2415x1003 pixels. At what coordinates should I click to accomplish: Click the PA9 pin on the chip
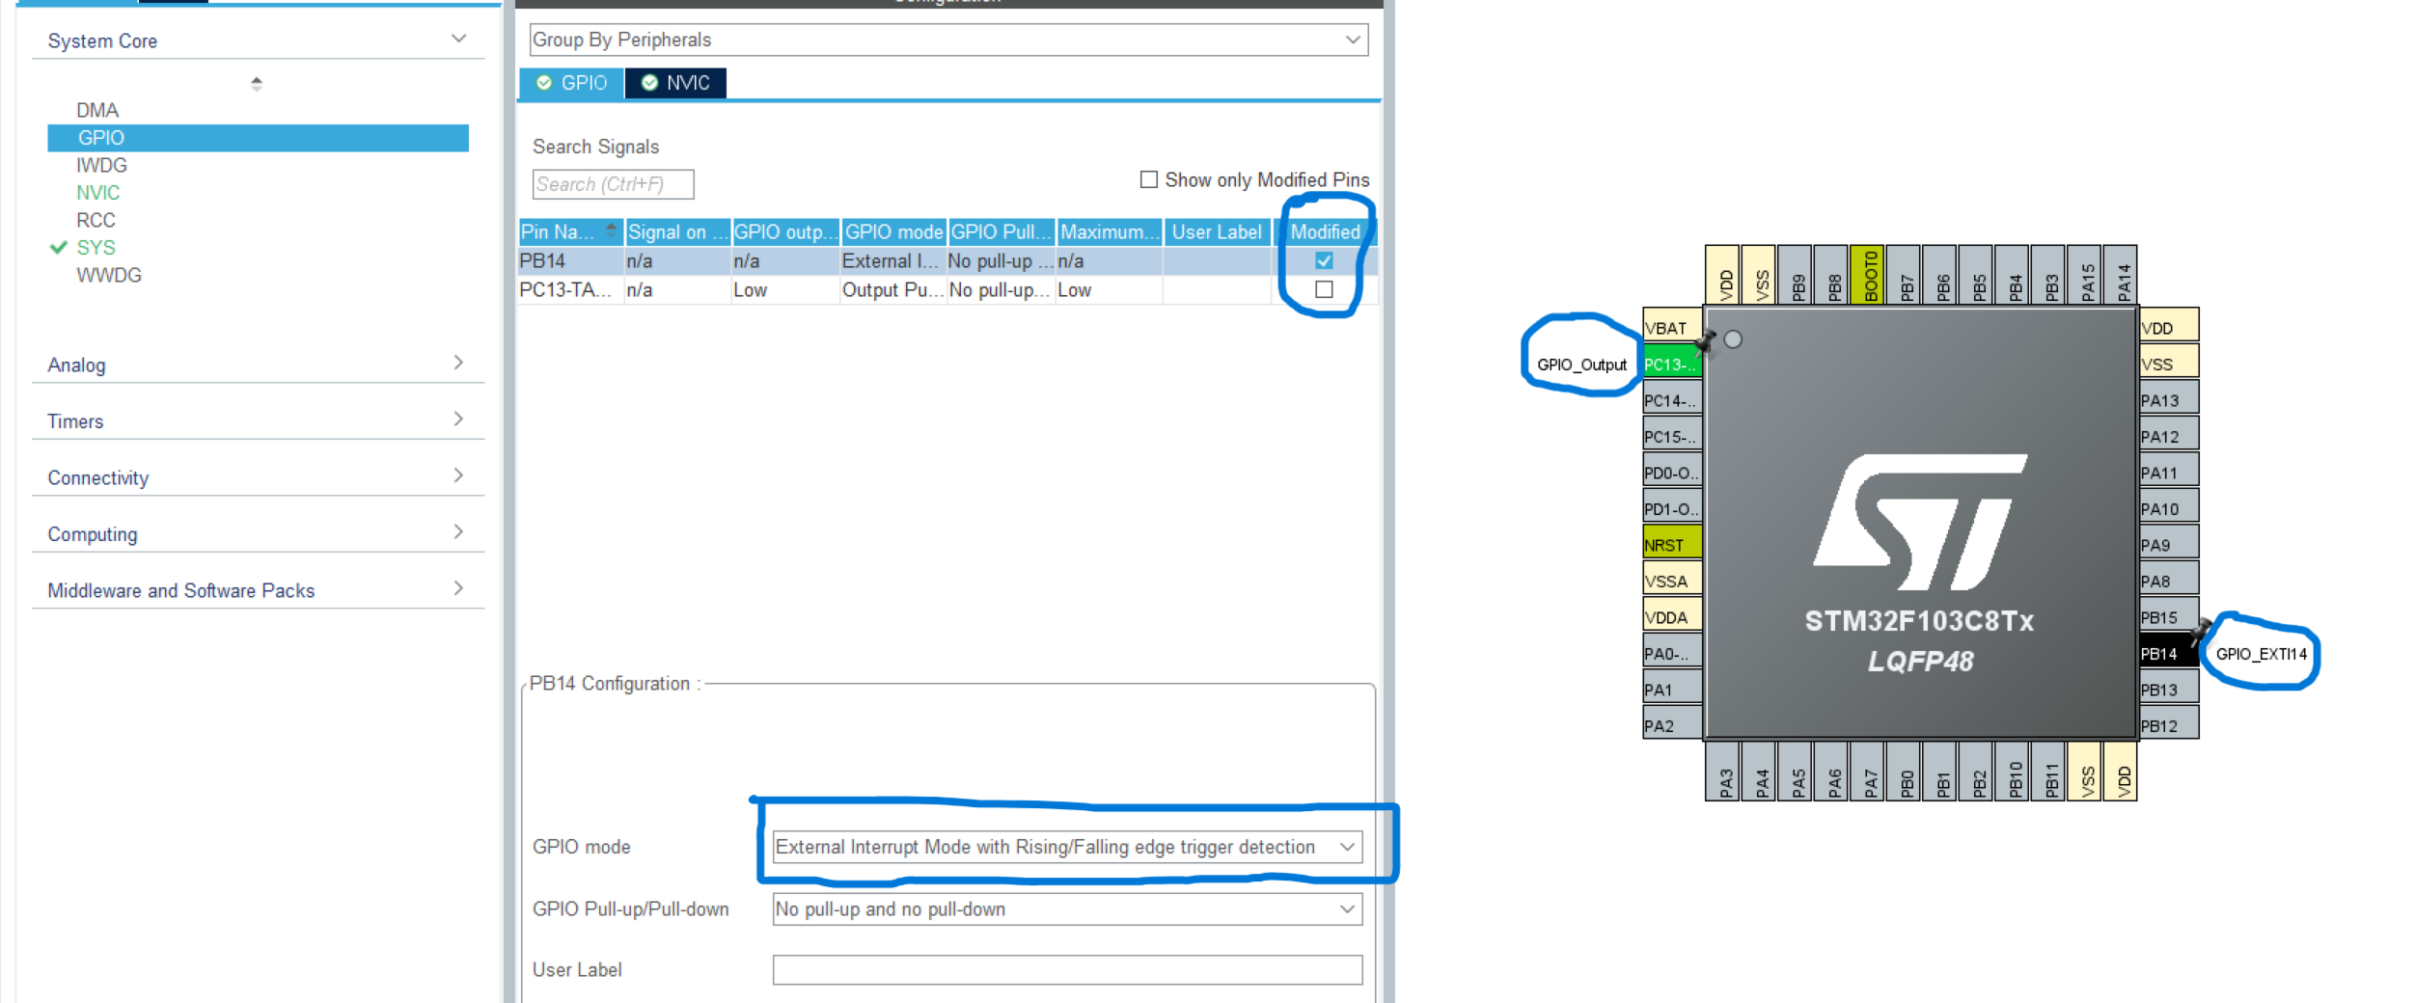point(2169,545)
